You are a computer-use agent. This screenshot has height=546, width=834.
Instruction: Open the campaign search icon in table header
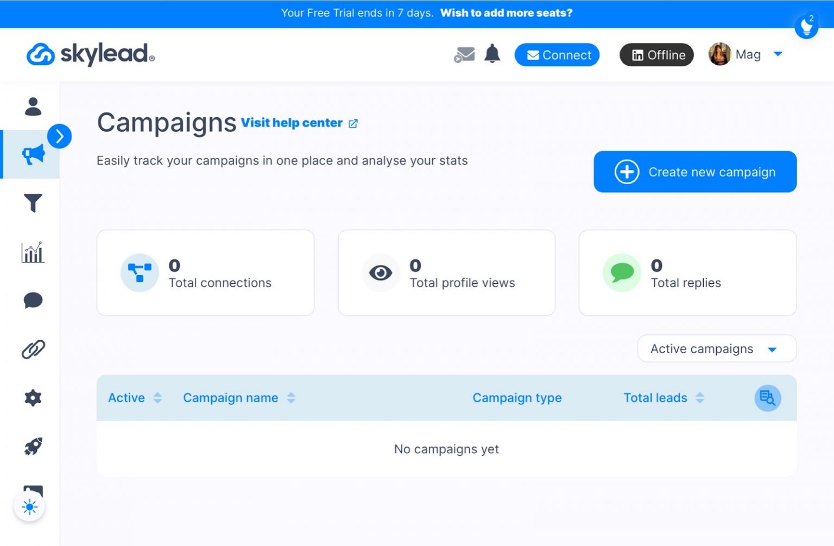point(767,398)
